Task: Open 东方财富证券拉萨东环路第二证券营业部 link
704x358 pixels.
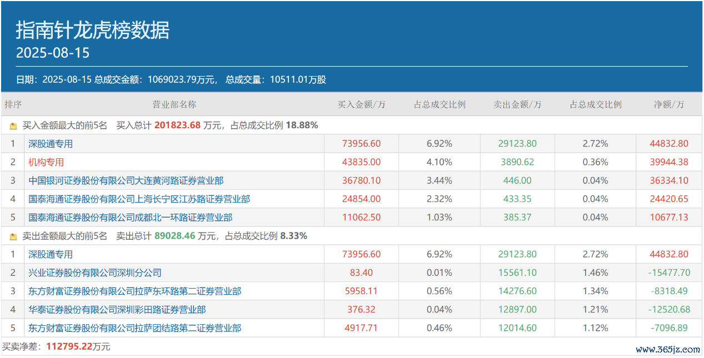Action: (x=135, y=291)
